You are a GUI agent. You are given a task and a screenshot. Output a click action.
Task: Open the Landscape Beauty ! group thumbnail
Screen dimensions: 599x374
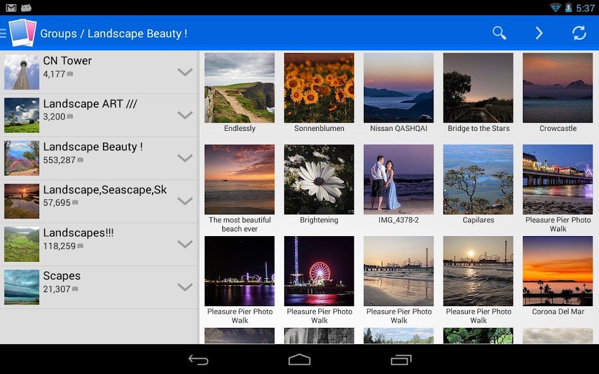click(22, 158)
